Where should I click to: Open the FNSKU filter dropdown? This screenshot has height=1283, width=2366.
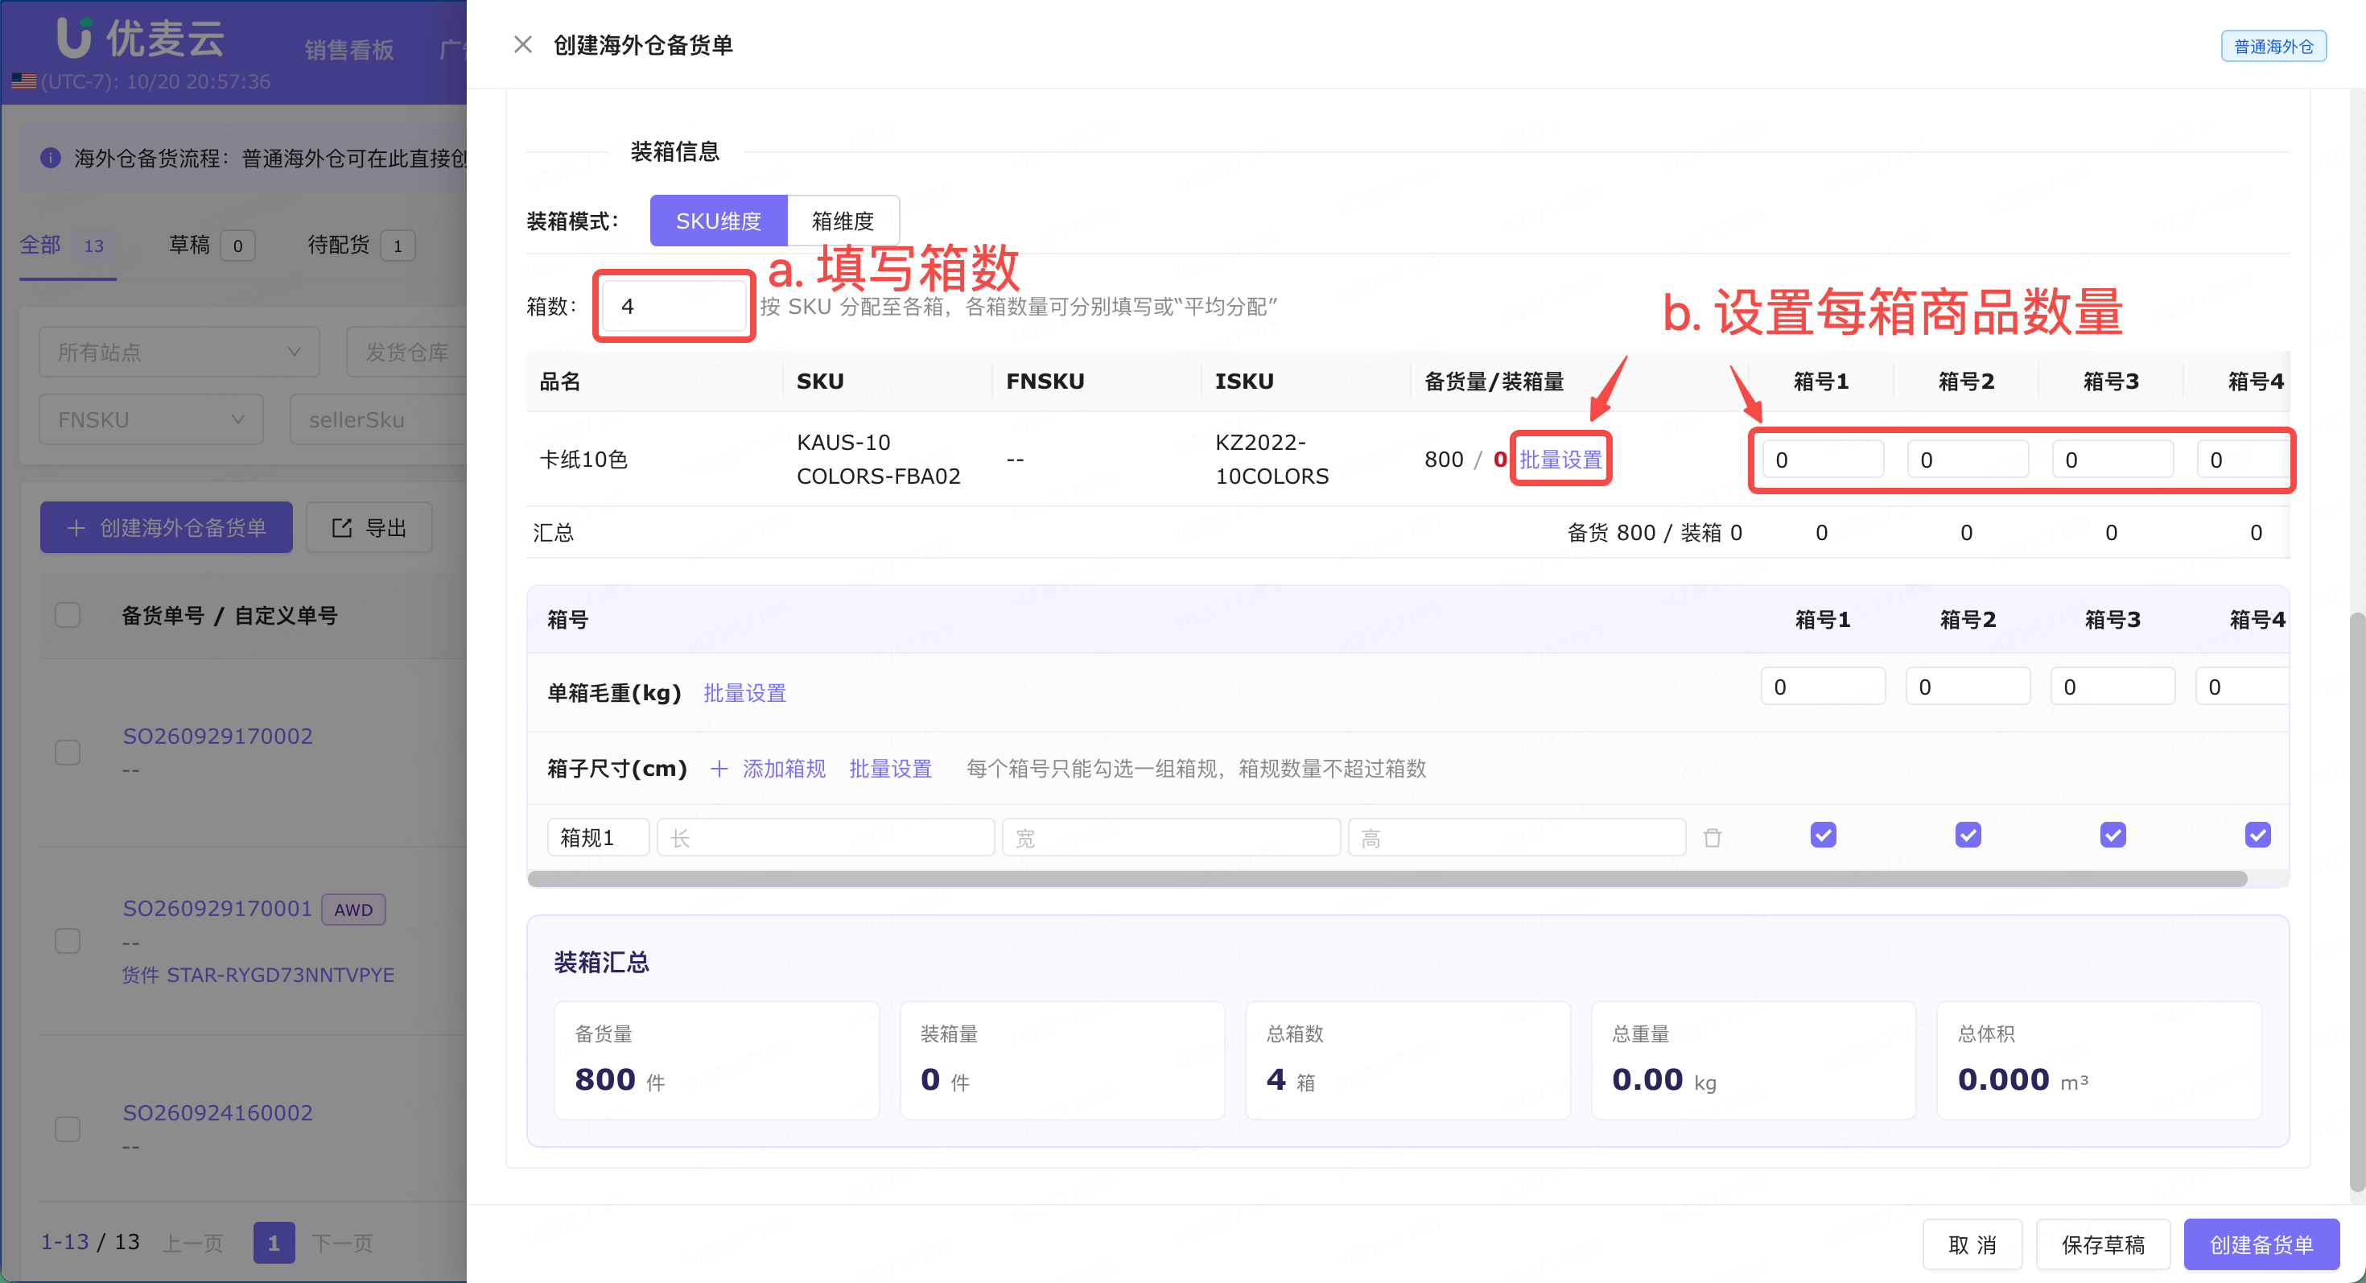tap(150, 419)
